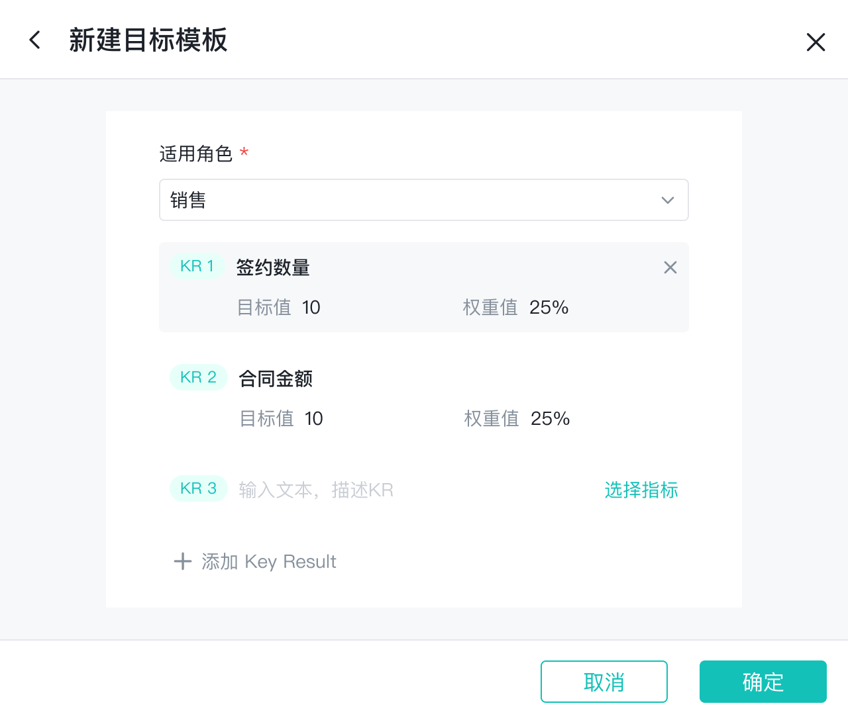Screen dimensions: 848x724
Task: Edit KR 2 target value 10
Action: 313,419
